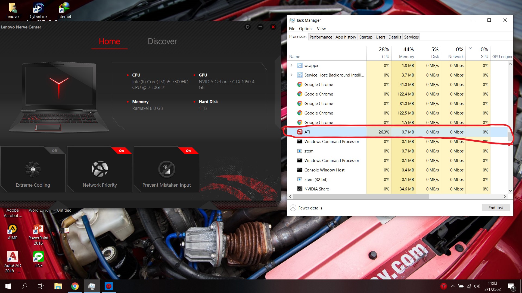
Task: Expand Service Host: Background Intelligent process
Action: (x=291, y=75)
